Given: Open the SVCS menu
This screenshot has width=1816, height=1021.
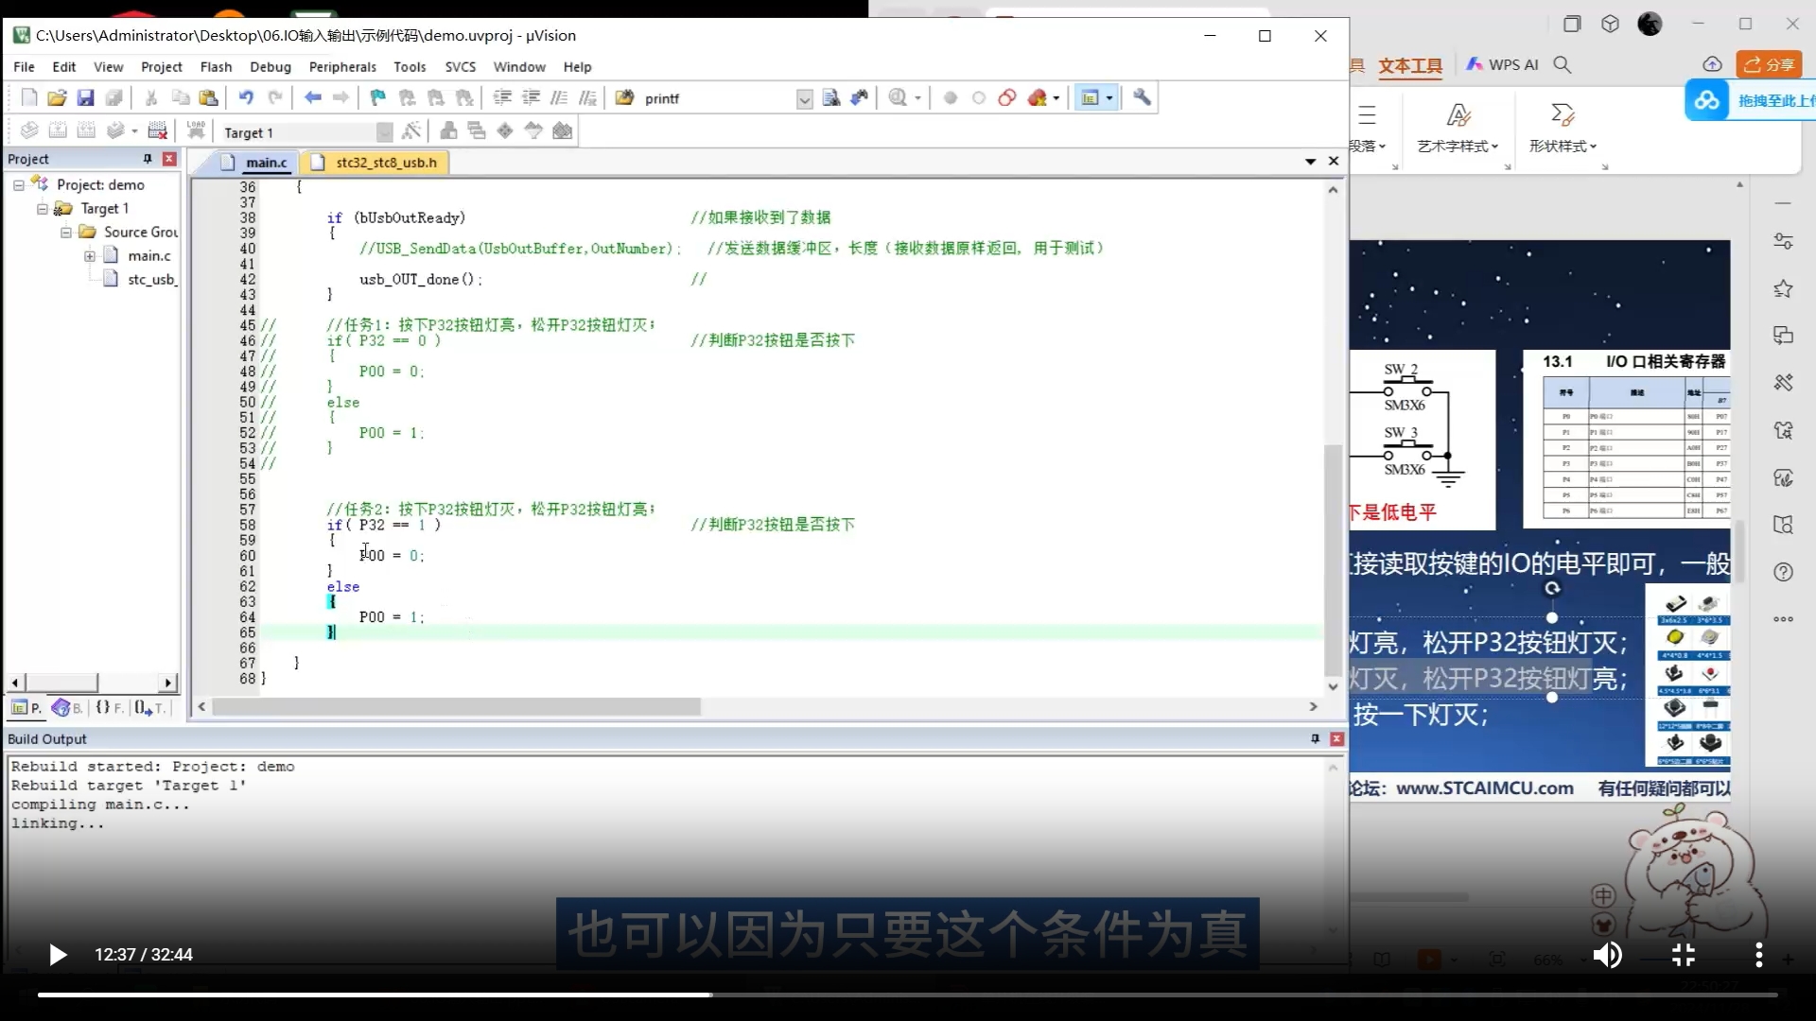Looking at the screenshot, I should tap(461, 67).
